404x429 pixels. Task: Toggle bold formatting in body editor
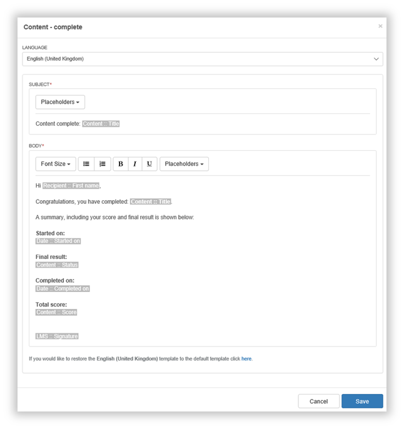pos(121,164)
